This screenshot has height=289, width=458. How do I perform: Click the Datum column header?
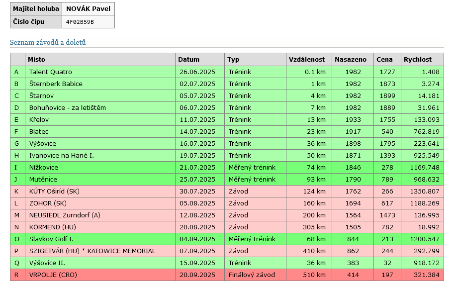pyautogui.click(x=188, y=60)
